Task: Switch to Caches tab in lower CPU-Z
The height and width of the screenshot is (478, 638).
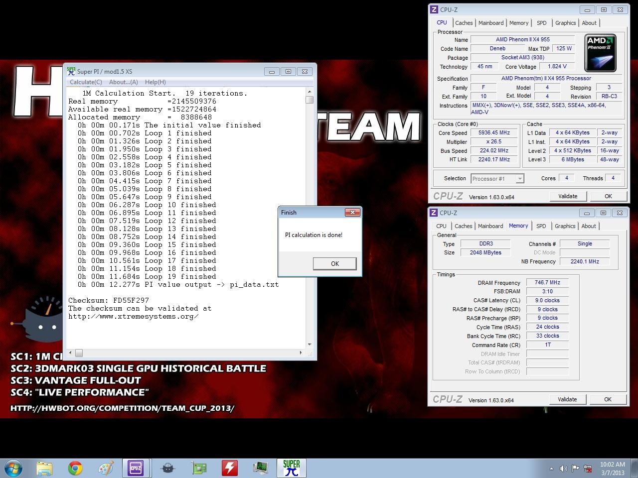Action: 464,226
